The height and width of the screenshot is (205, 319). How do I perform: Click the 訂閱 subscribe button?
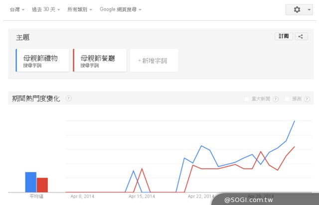(x=284, y=36)
